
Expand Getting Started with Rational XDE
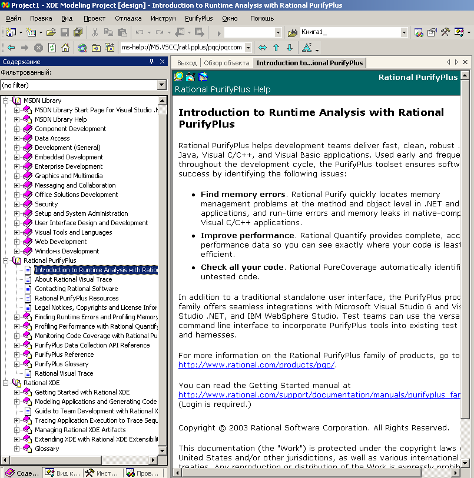tap(17, 392)
